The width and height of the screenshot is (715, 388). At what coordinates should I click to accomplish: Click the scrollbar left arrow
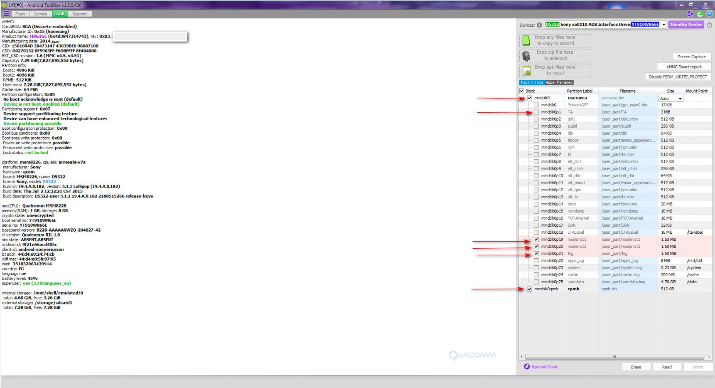click(521, 357)
